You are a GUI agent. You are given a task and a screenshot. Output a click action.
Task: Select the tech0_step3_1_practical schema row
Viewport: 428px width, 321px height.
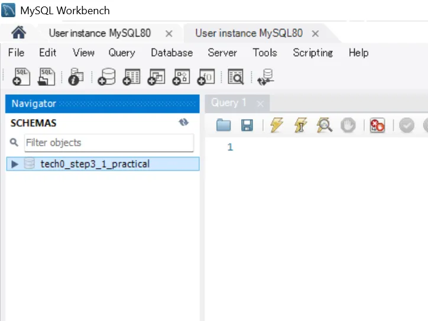click(103, 164)
